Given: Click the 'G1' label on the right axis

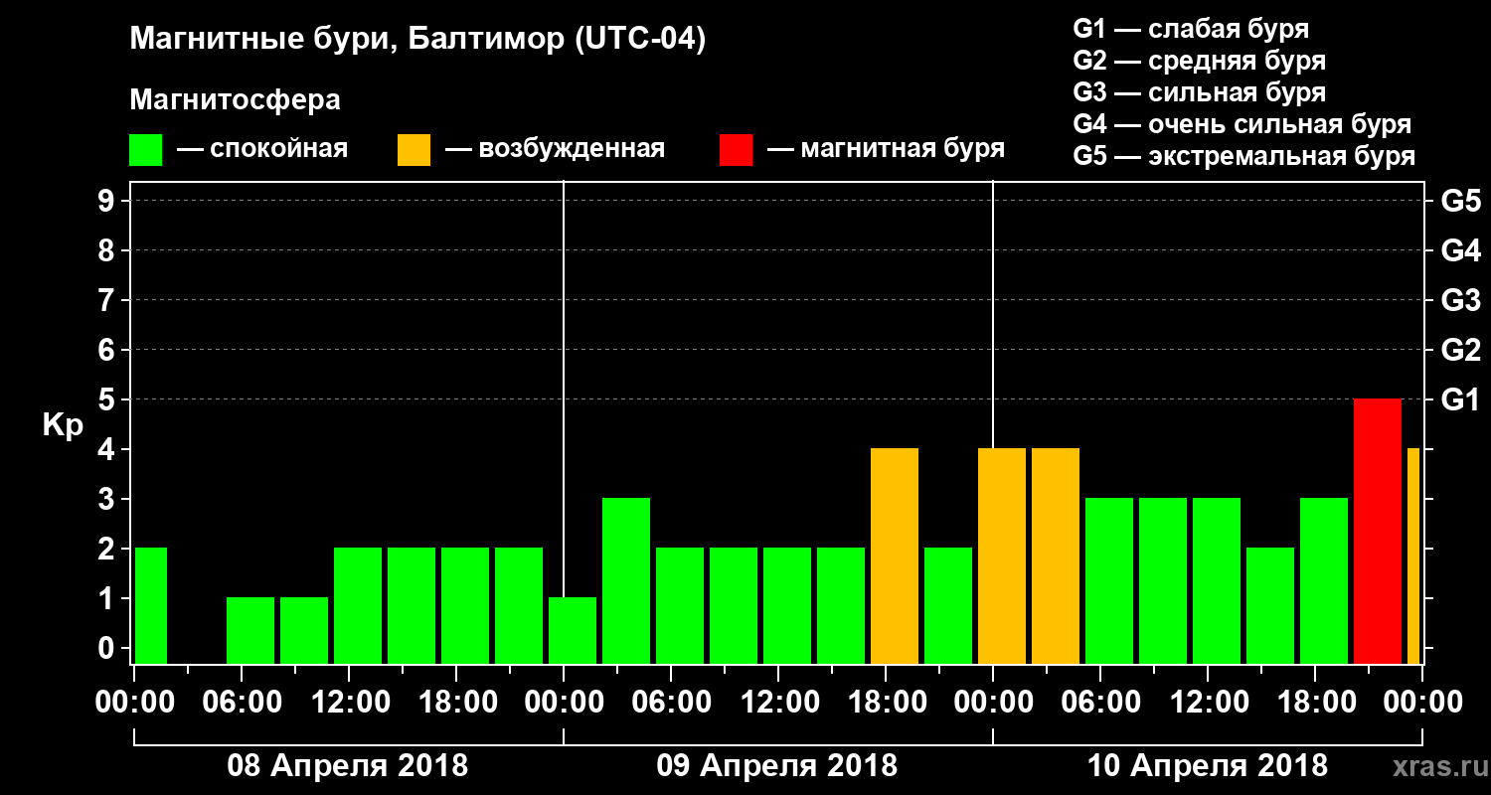Looking at the screenshot, I should (1460, 399).
